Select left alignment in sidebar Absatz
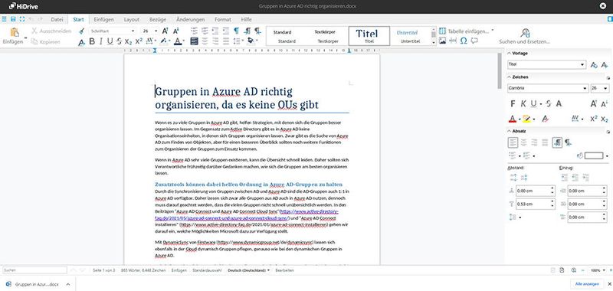Screen dimensions: 613x291 point(513,142)
